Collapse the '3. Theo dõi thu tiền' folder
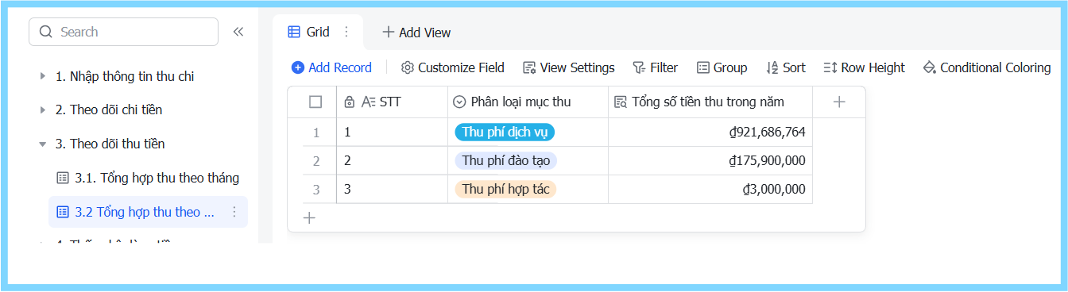Viewport: 1068px width, 292px height. coord(43,144)
